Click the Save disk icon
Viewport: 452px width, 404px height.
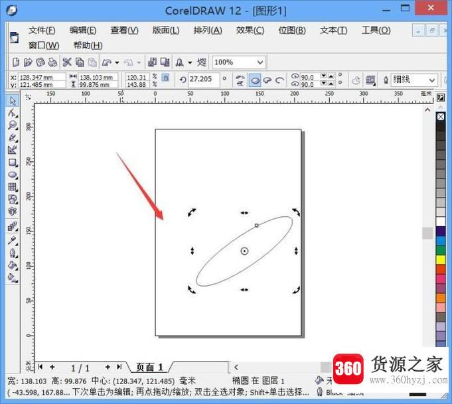pyautogui.click(x=40, y=62)
